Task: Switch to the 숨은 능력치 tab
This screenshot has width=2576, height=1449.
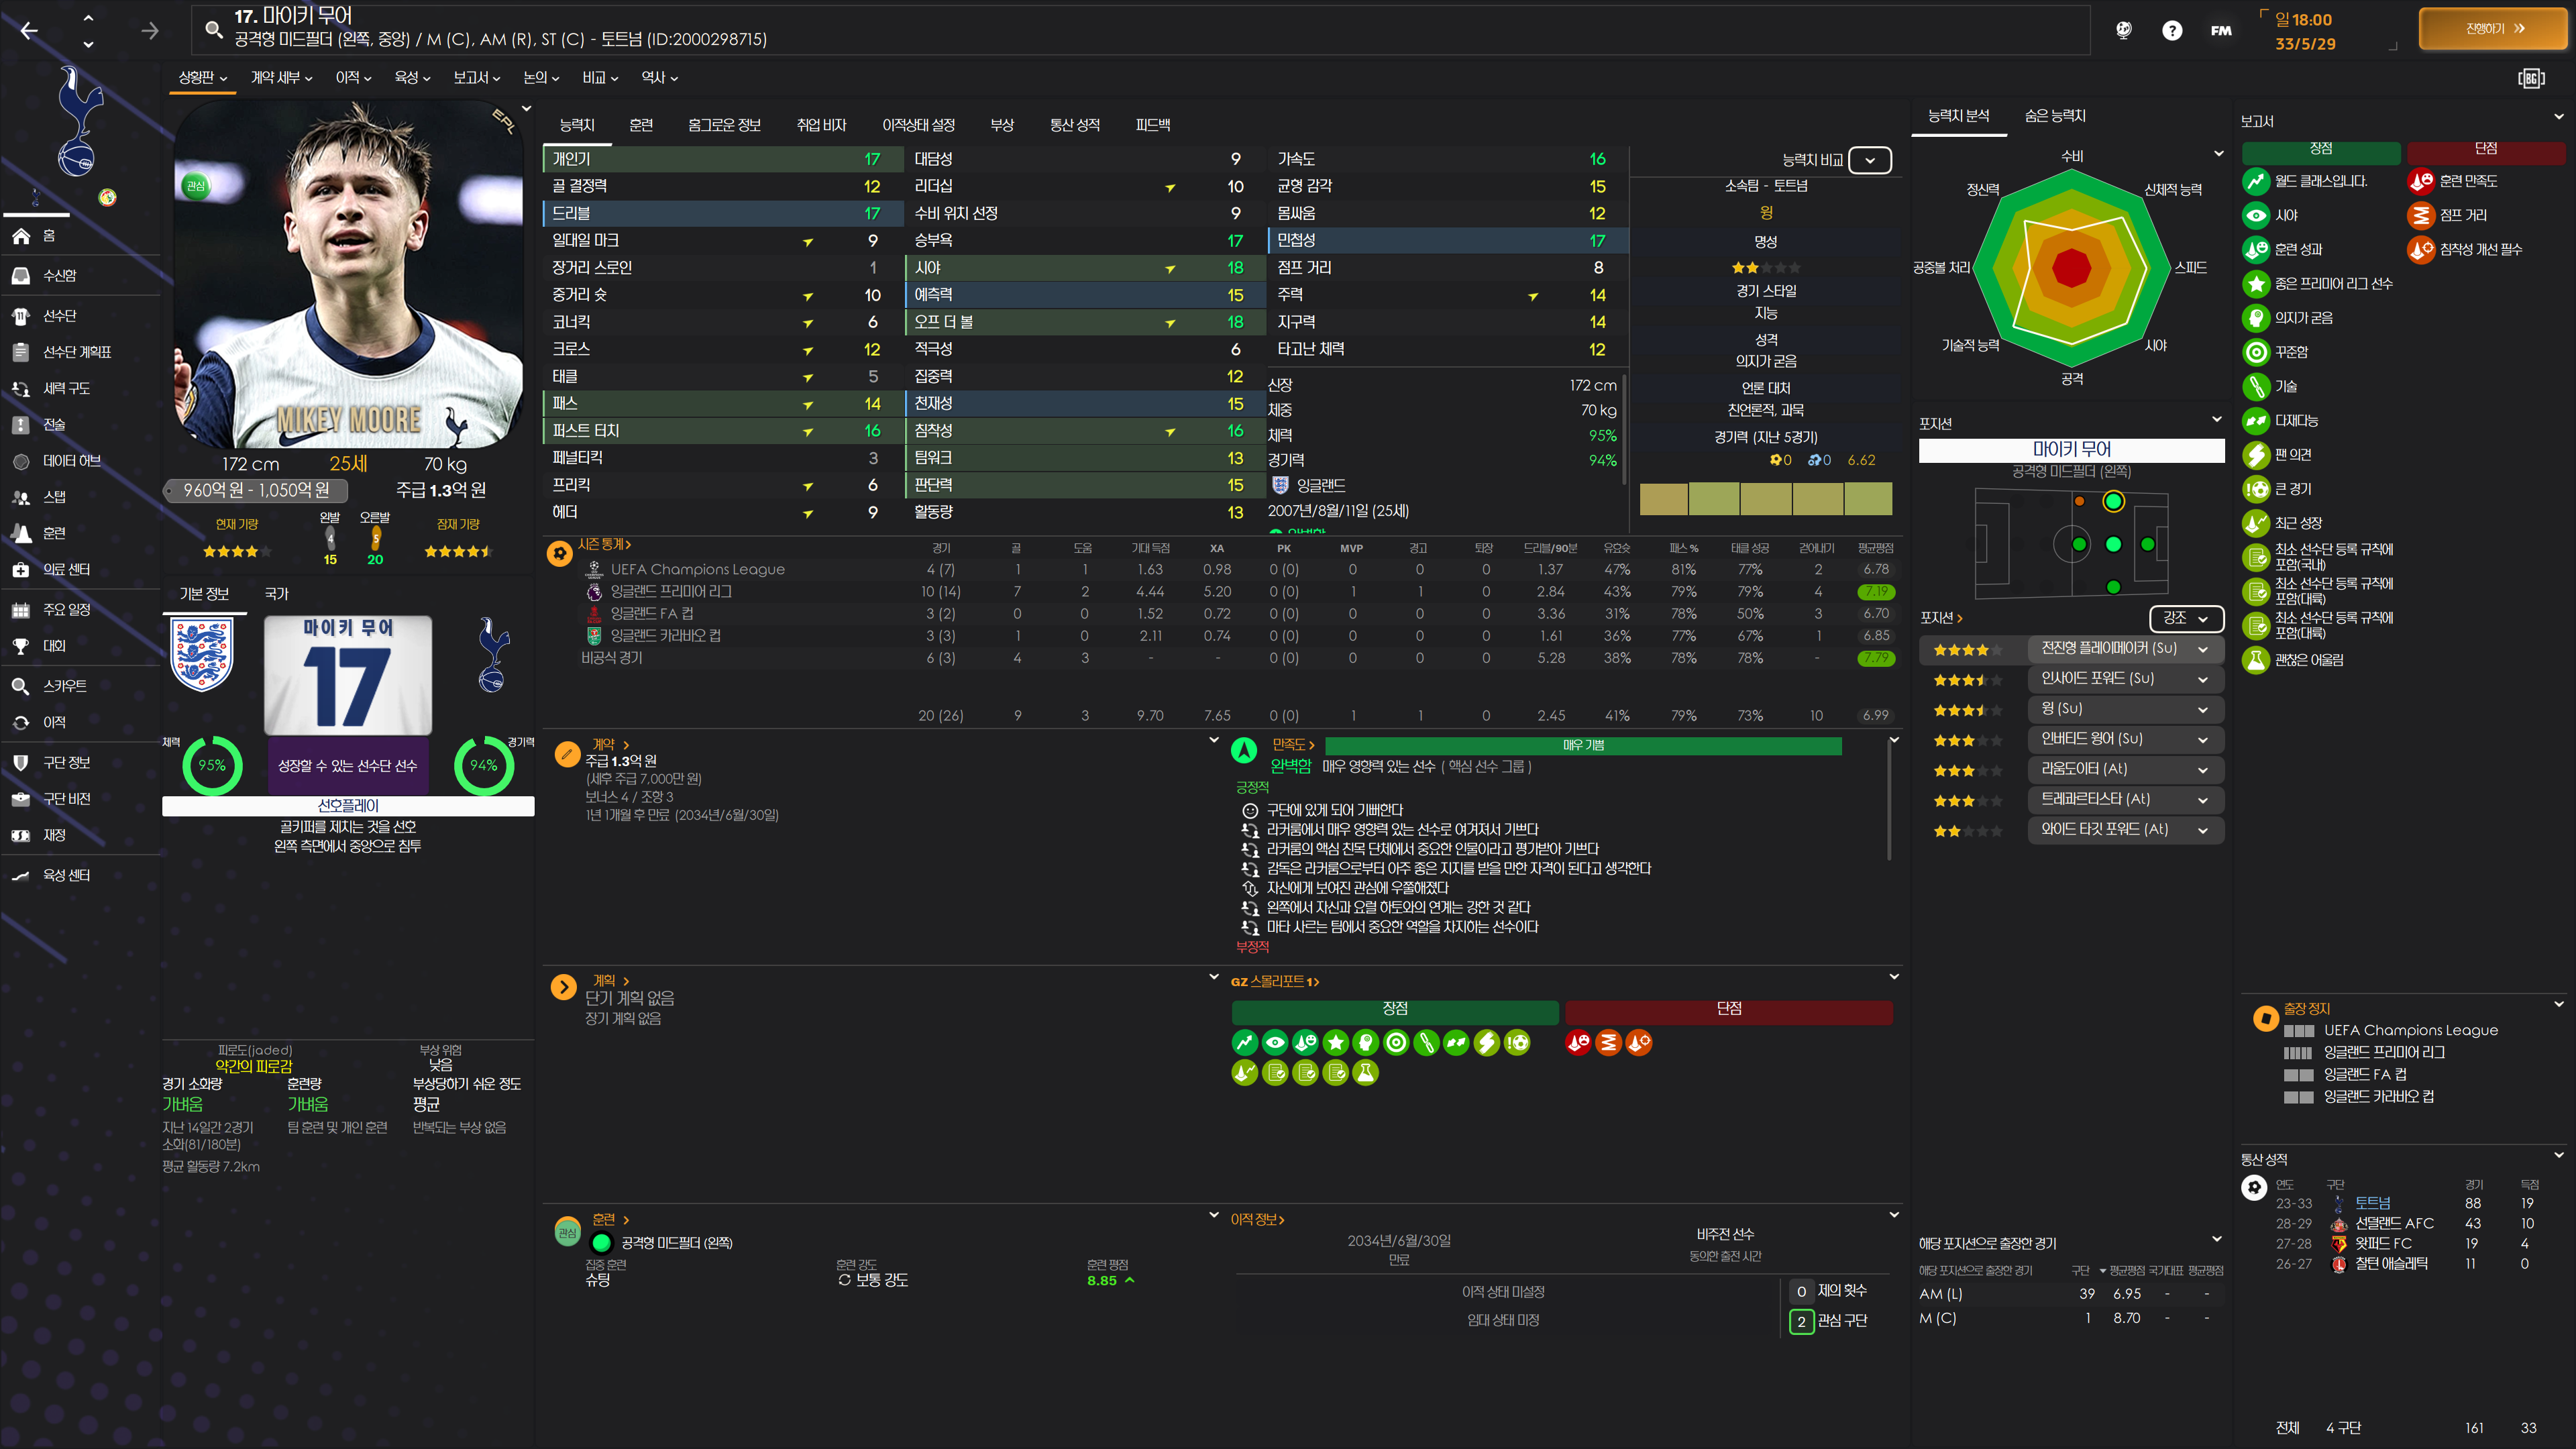Action: [x=2054, y=116]
